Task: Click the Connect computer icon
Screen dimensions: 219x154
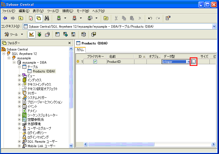Action: click(x=59, y=18)
